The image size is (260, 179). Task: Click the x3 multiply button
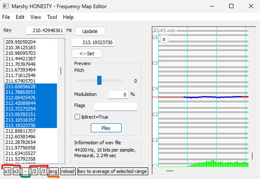(7, 171)
